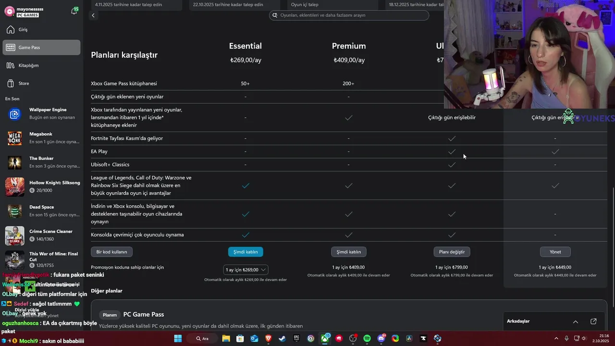
Task: Focus the game search field
Action: (349, 15)
